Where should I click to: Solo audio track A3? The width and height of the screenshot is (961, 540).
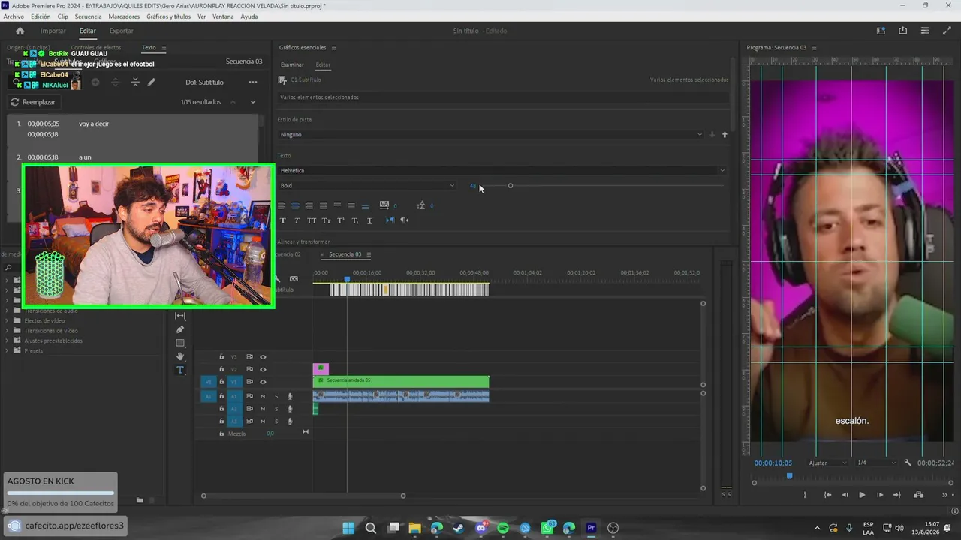pos(276,421)
